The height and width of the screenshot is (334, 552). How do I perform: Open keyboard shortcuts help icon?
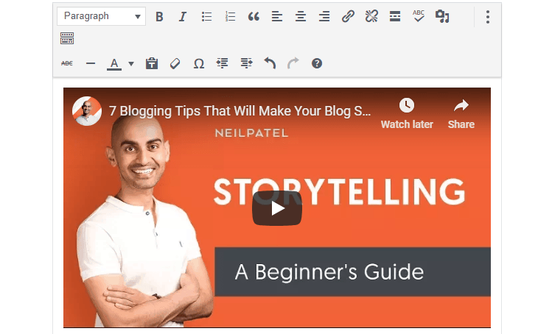(x=317, y=63)
